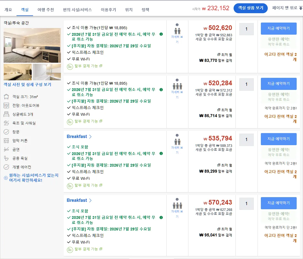Viewport: 303px width, 259px height.
Task: Click the plus icon beside 원하는 시설/서비스가 있는지
Action: 6,178
